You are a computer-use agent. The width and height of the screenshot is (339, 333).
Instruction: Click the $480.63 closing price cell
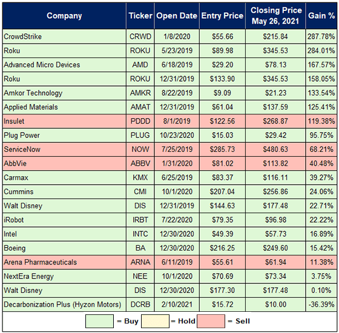click(x=275, y=149)
